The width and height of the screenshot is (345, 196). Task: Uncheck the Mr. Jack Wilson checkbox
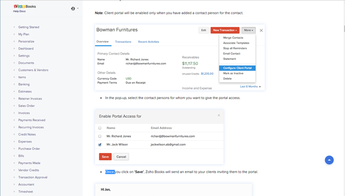tap(100, 145)
